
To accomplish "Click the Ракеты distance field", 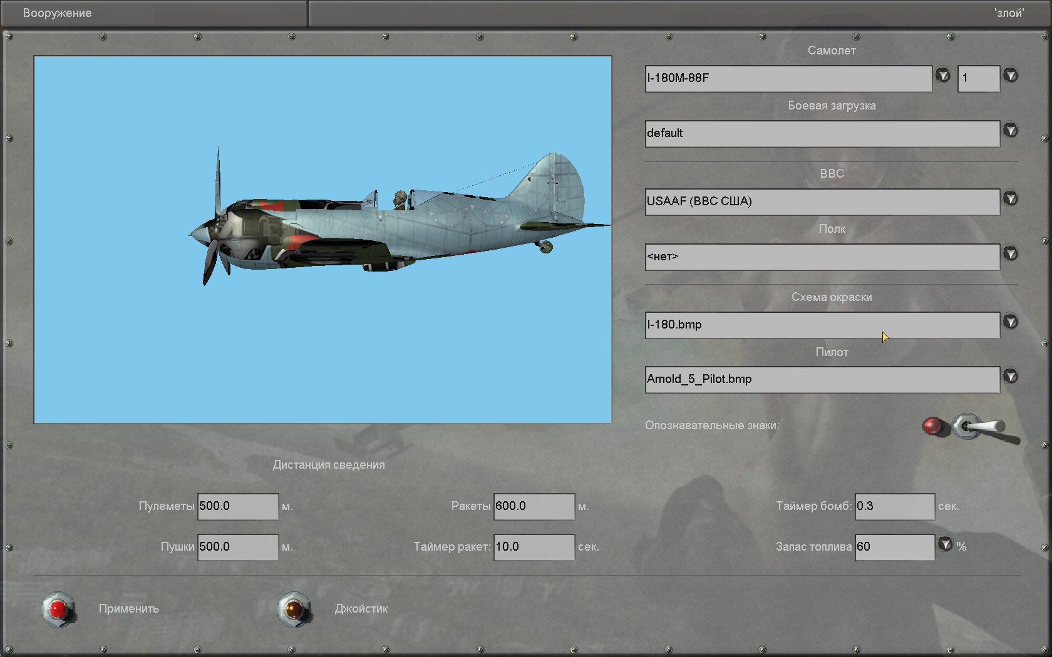I will click(534, 507).
